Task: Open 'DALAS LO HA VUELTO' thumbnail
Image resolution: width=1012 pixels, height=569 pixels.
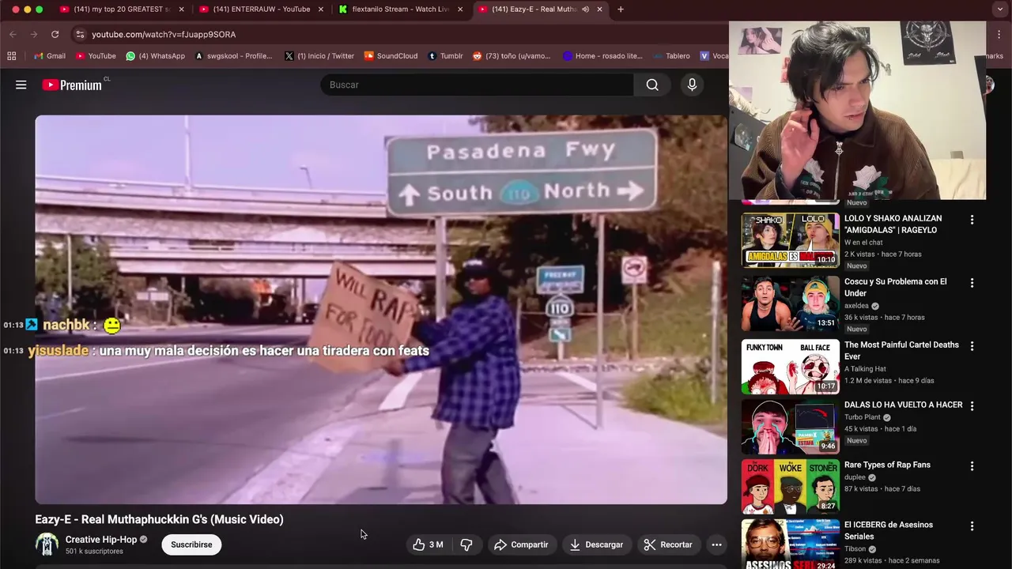Action: (790, 427)
